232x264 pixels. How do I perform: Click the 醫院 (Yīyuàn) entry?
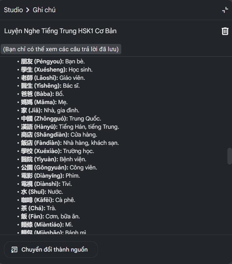(54, 159)
